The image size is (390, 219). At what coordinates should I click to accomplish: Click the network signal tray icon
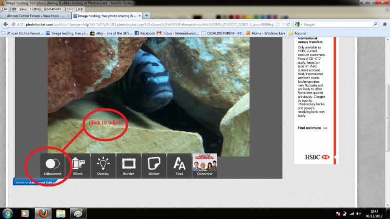click(351, 214)
